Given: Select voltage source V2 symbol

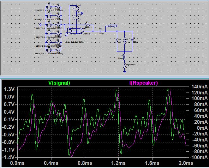Looking at the screenshot, I should coord(76,17).
